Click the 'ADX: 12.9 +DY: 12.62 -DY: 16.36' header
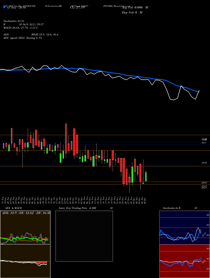This screenshot has width=210, height=278. [x=26, y=213]
